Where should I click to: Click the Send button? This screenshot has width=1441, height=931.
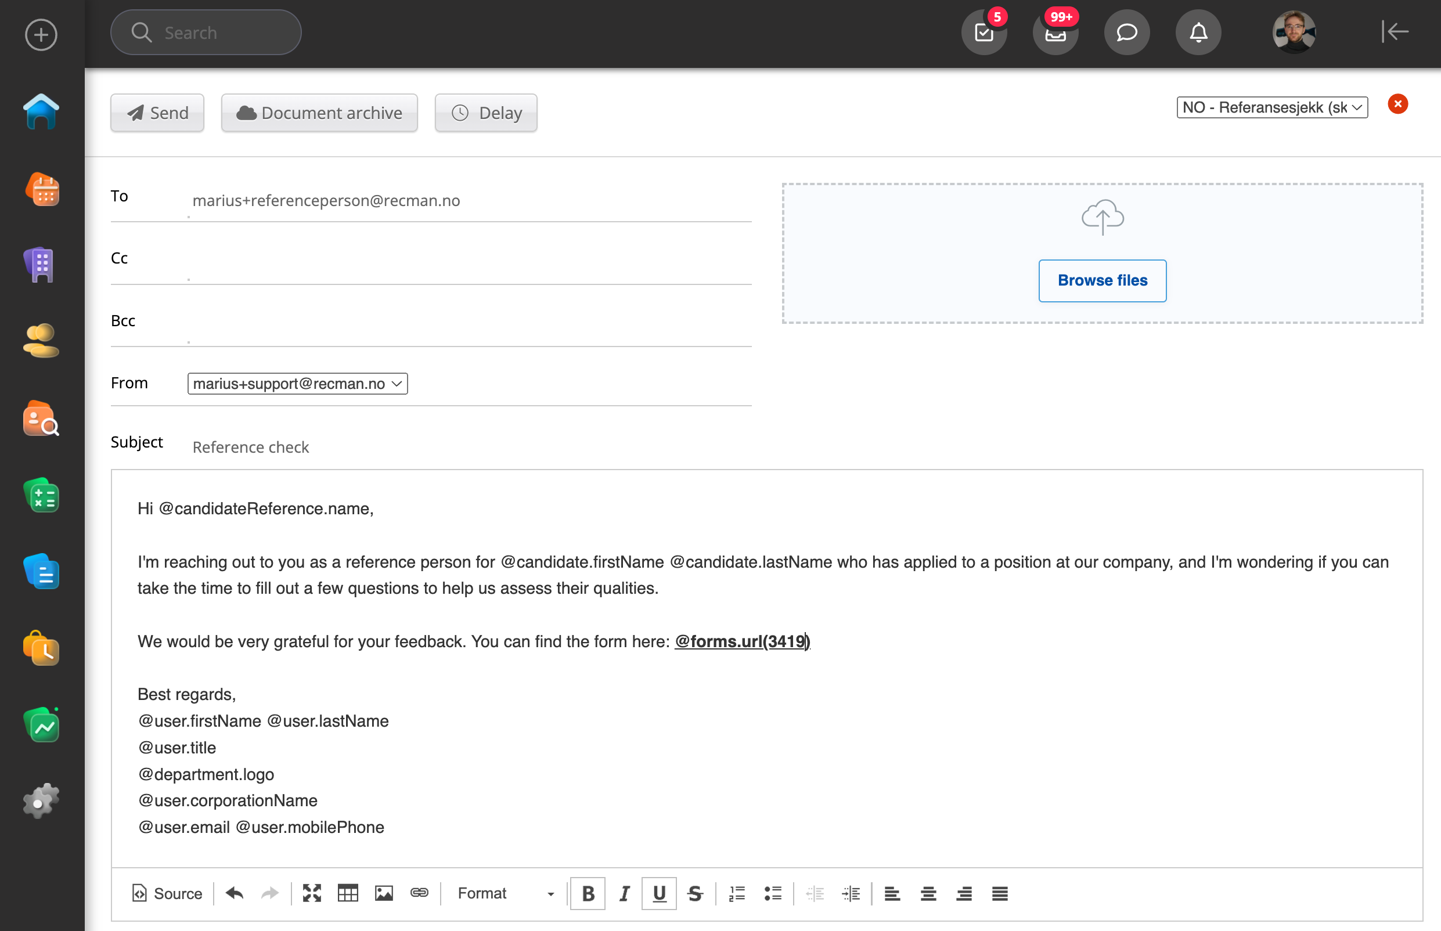click(157, 113)
